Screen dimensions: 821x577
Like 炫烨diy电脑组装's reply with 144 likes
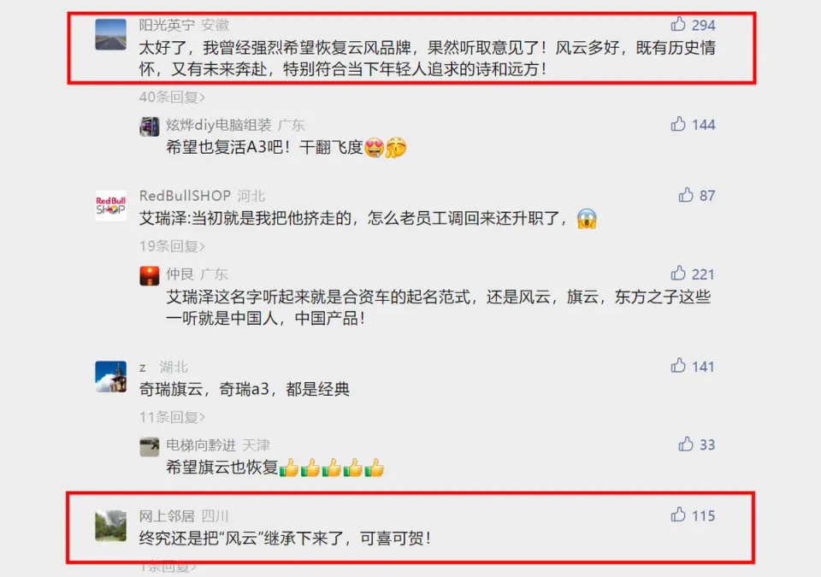[x=678, y=124]
